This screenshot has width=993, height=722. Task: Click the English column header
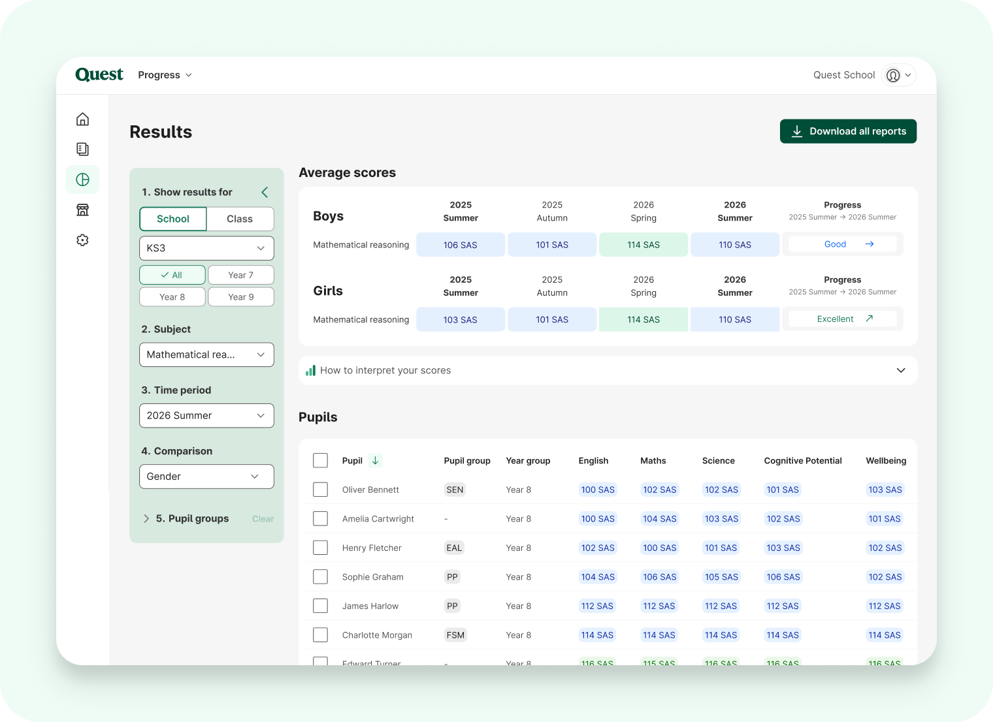click(593, 460)
